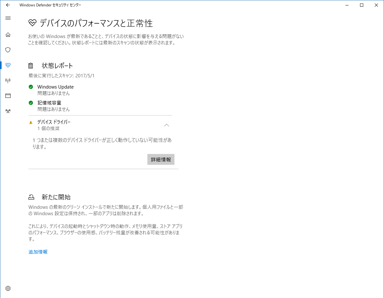The image size is (384, 298).
Task: Open Family options people icon
Action: click(8, 111)
